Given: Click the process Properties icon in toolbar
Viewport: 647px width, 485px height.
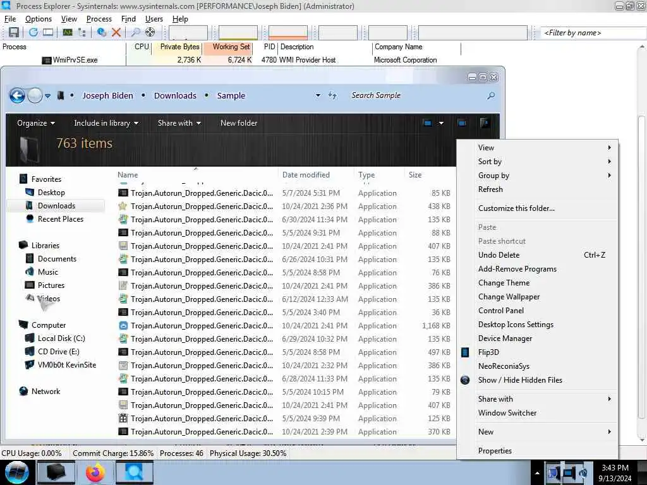Looking at the screenshot, I should [x=101, y=33].
